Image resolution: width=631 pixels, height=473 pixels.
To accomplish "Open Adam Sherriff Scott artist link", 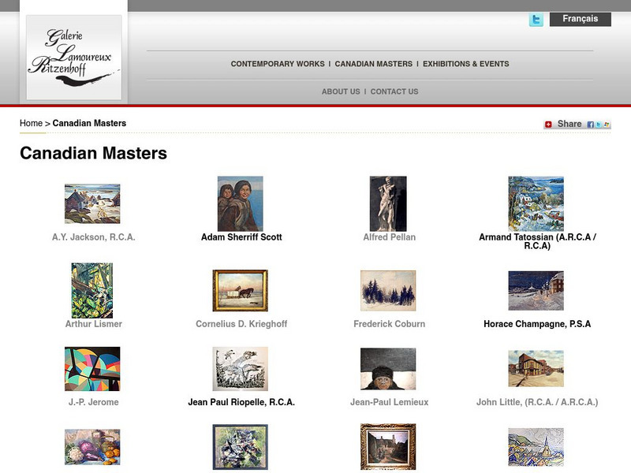I will pos(241,237).
